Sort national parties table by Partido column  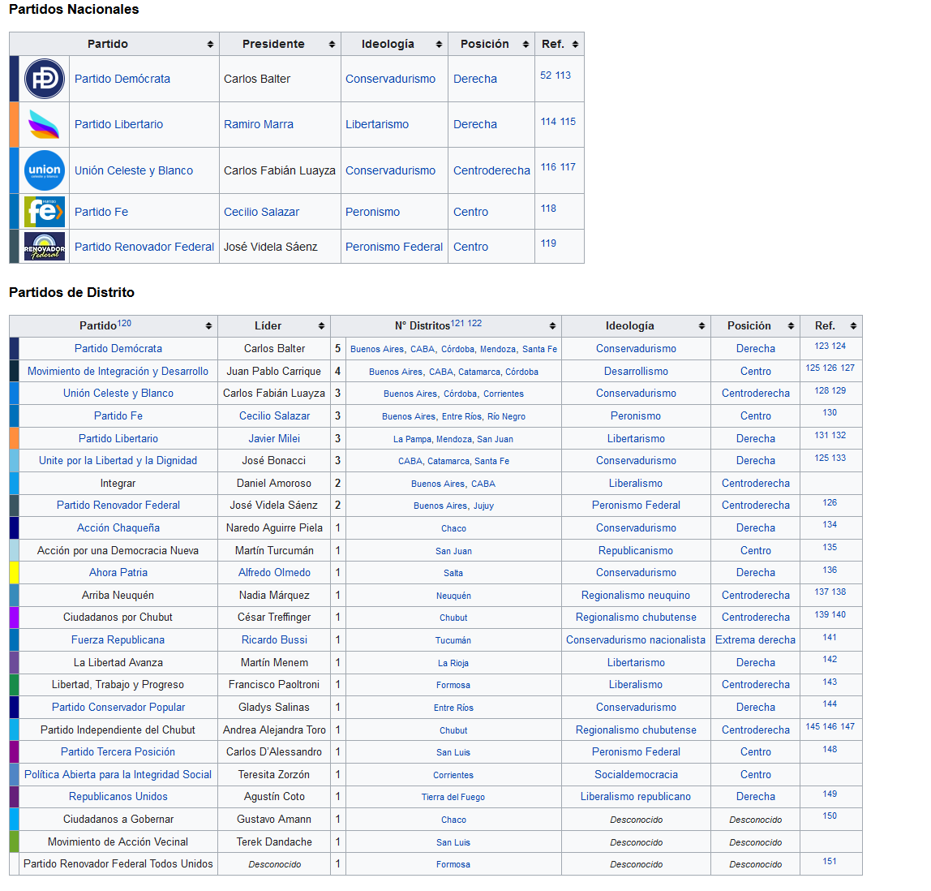[210, 45]
